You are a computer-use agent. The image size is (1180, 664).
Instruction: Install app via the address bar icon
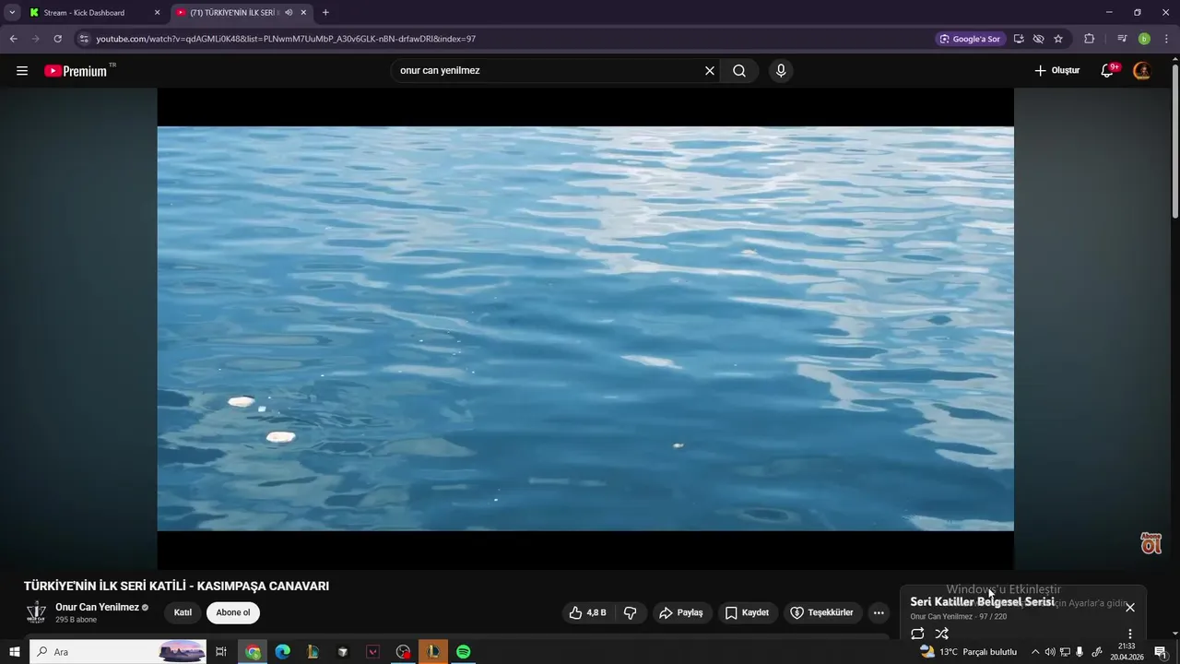click(x=1019, y=39)
